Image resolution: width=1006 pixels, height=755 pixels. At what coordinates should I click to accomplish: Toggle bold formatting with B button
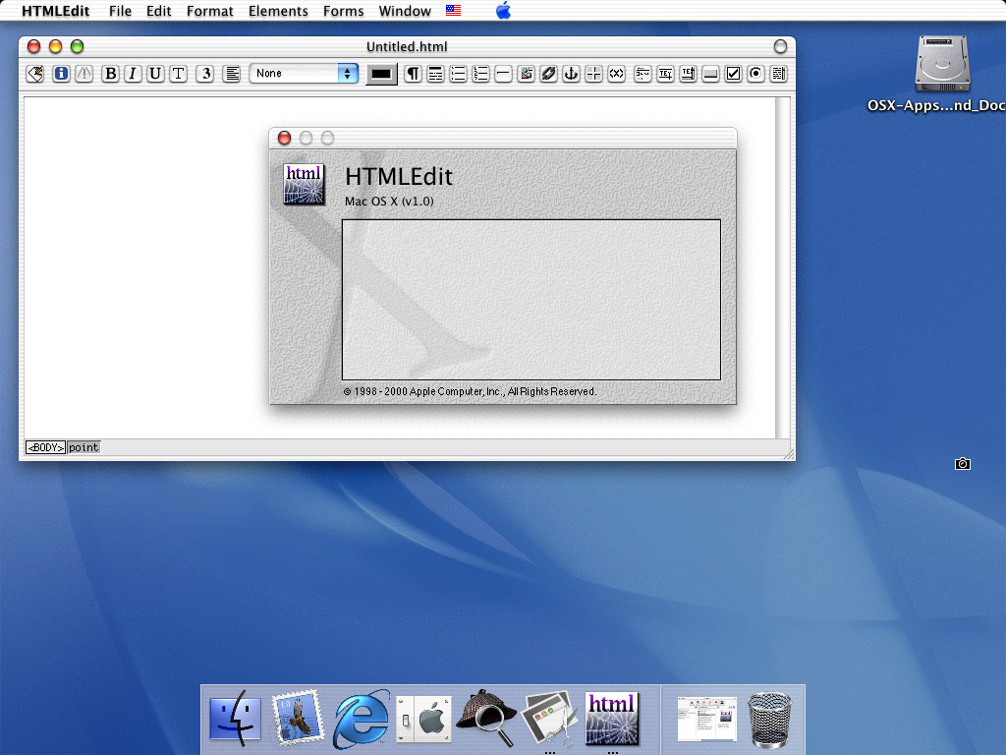click(x=110, y=74)
